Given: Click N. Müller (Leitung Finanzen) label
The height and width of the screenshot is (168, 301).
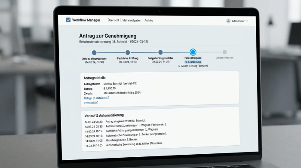Looking at the screenshot, I should coord(193,66).
